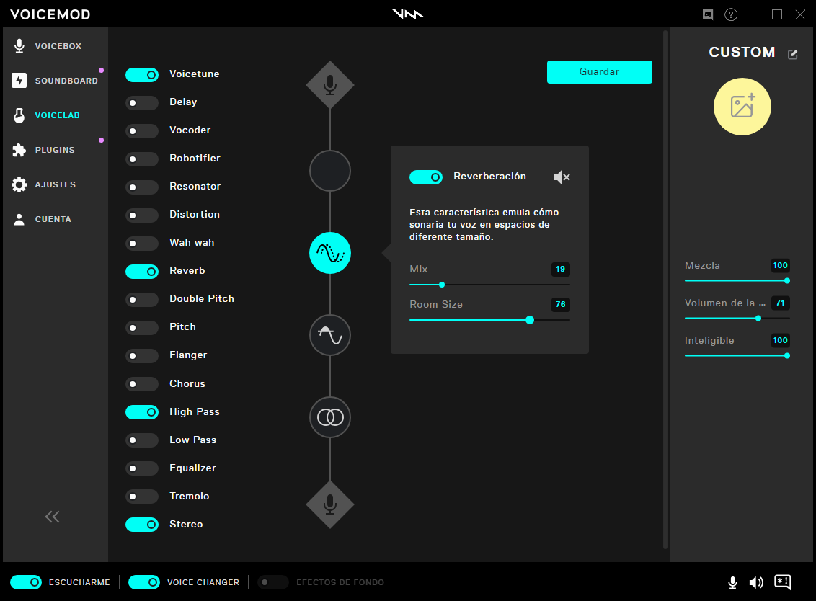The image size is (816, 601).
Task: Turn off the Reverberación panel toggle
Action: [x=426, y=177]
